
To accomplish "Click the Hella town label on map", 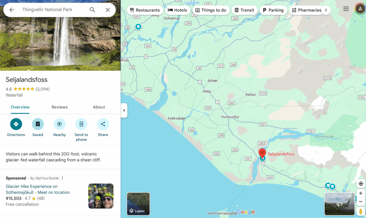I will pyautogui.click(x=206, y=91).
